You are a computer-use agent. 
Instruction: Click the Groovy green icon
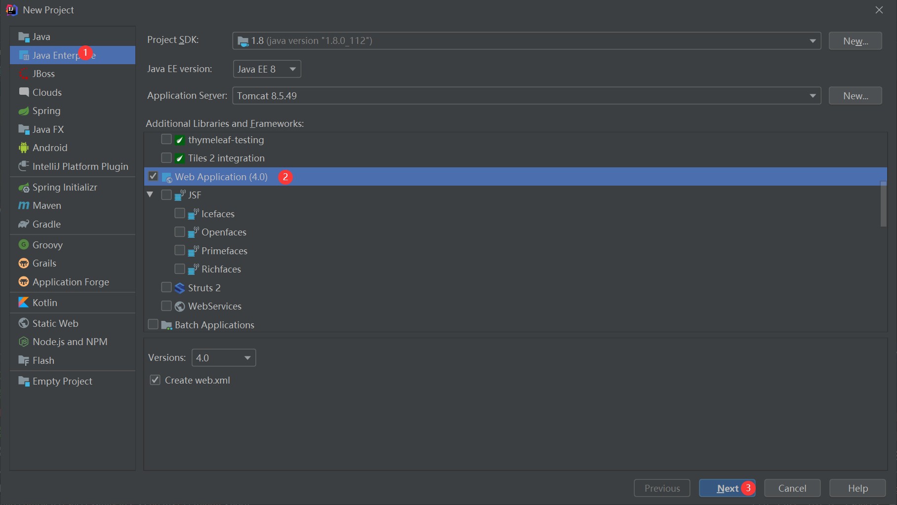point(24,245)
